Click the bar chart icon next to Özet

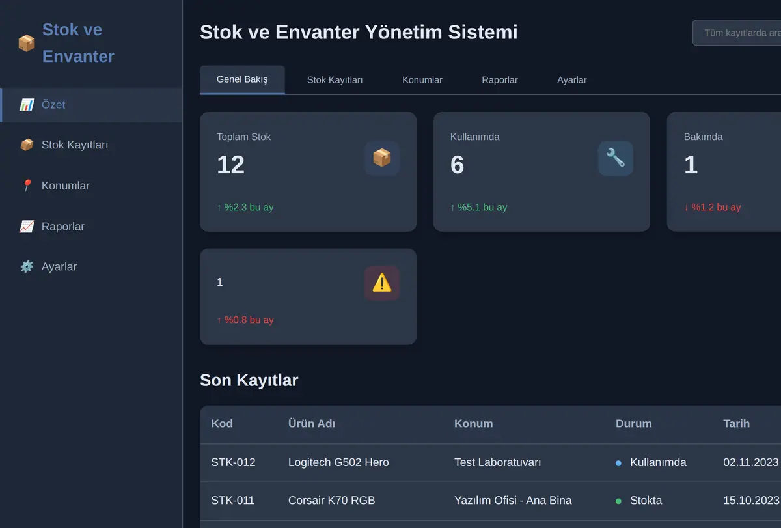coord(27,105)
